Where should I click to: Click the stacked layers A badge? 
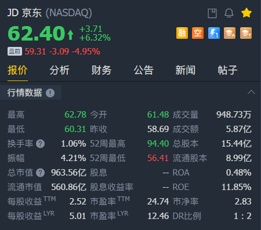tap(230, 33)
